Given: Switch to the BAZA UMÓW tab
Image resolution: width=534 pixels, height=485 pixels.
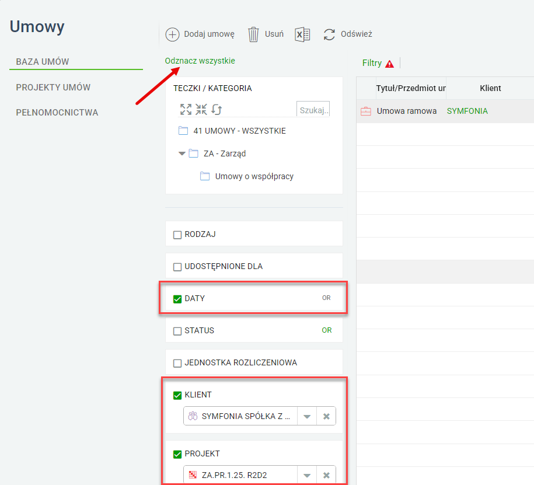Looking at the screenshot, I should (x=42, y=62).
